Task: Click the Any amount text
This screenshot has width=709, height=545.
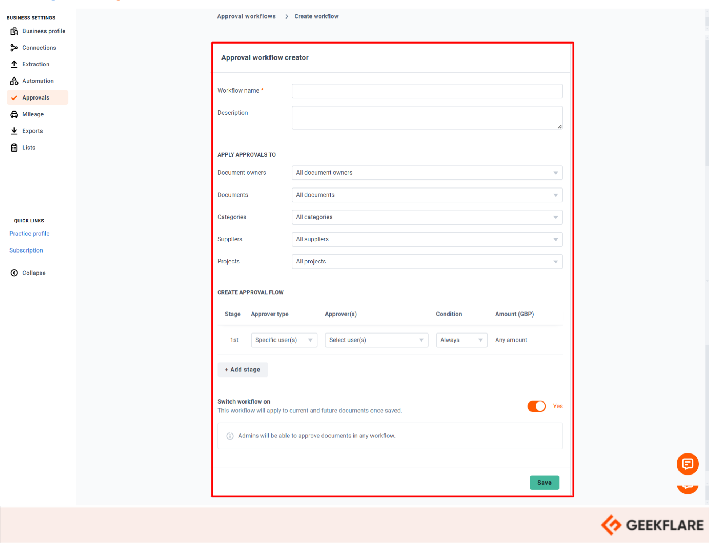Action: point(511,340)
